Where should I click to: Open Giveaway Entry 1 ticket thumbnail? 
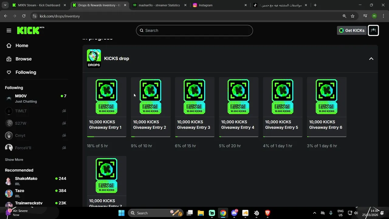[x=107, y=97]
